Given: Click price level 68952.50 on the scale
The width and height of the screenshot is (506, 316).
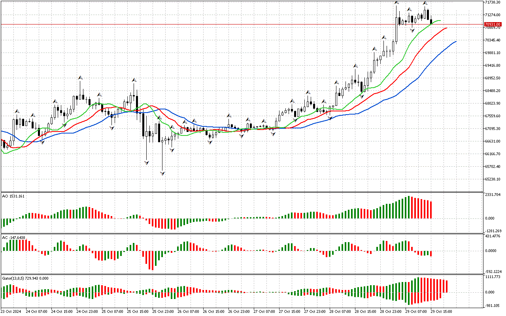Looking at the screenshot, I should (493, 78).
